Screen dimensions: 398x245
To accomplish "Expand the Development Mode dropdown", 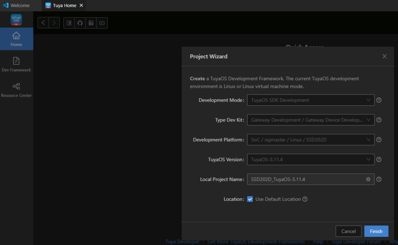I will pos(310,100).
